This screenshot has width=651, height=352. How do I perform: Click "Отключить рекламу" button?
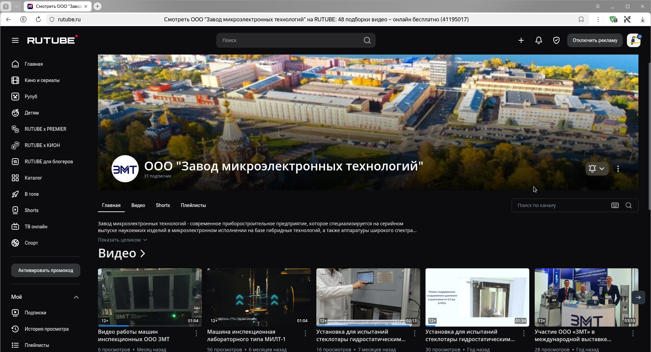[595, 40]
